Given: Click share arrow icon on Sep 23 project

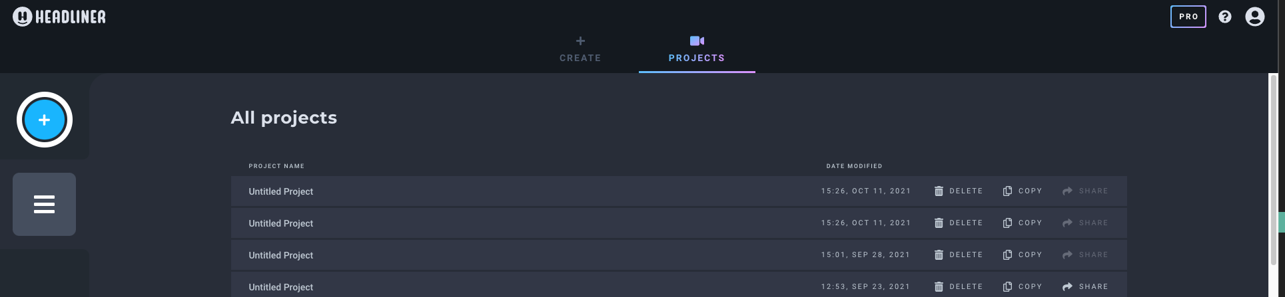Looking at the screenshot, I should pos(1067,287).
